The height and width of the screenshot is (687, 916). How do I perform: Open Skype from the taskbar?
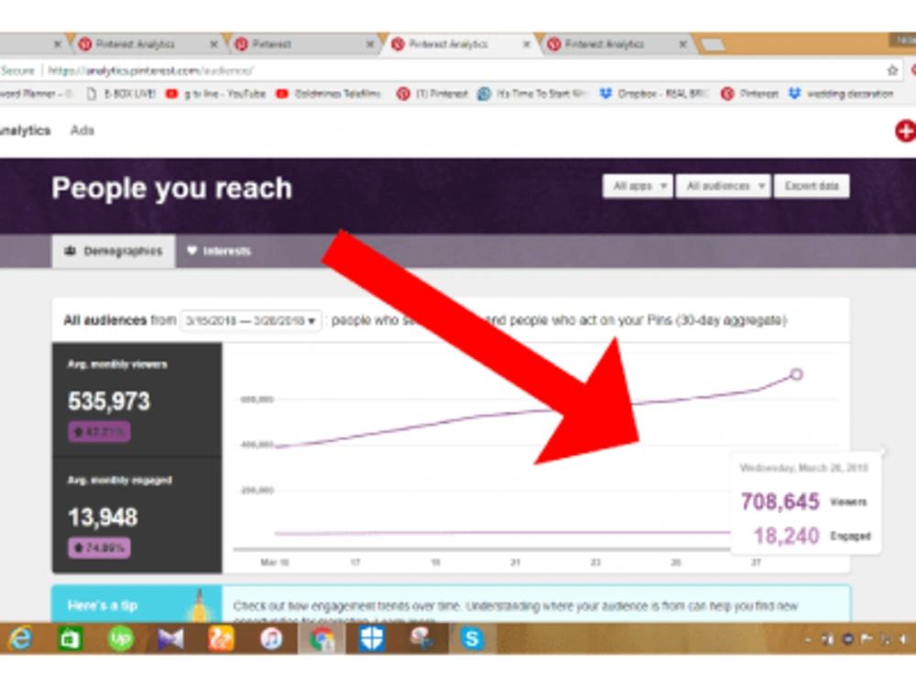(472, 638)
